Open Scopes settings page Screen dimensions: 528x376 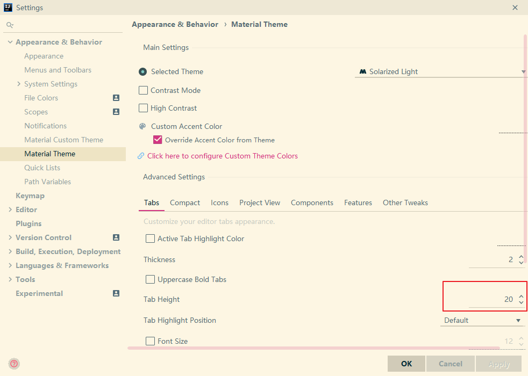point(36,112)
